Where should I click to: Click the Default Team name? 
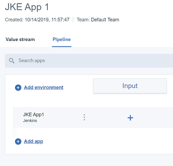pyautogui.click(x=105, y=20)
